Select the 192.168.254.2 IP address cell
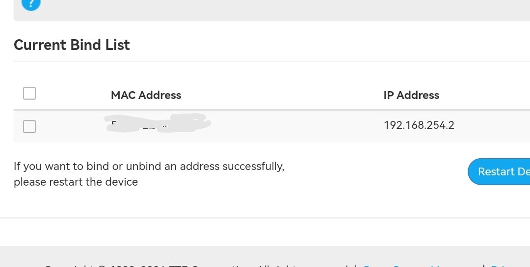Image resolution: width=530 pixels, height=267 pixels. point(419,125)
